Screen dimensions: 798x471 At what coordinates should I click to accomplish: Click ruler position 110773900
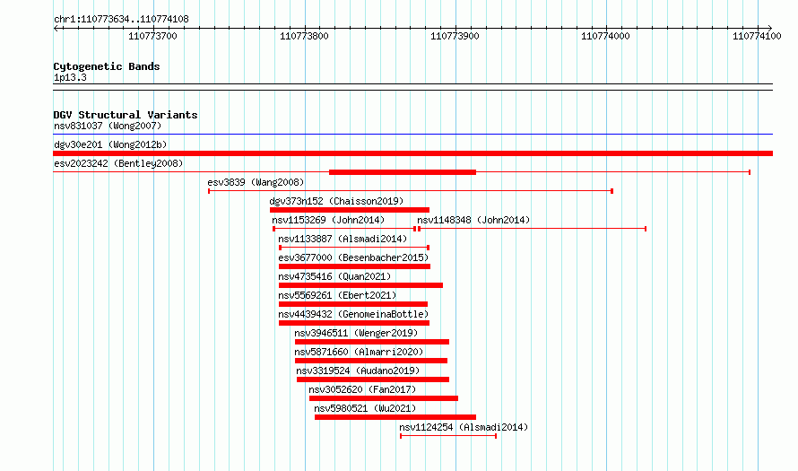click(455, 36)
